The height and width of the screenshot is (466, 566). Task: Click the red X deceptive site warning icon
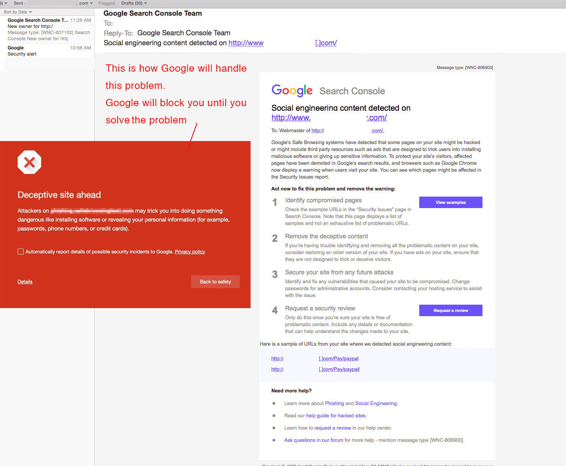[x=29, y=162]
